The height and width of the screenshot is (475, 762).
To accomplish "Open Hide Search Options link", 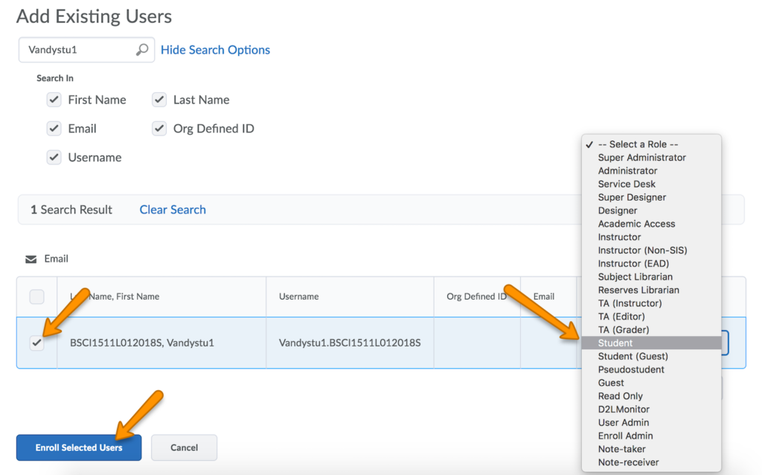I will (215, 50).
